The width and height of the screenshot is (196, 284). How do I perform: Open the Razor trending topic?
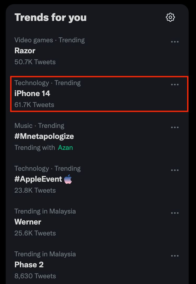[x=25, y=51]
